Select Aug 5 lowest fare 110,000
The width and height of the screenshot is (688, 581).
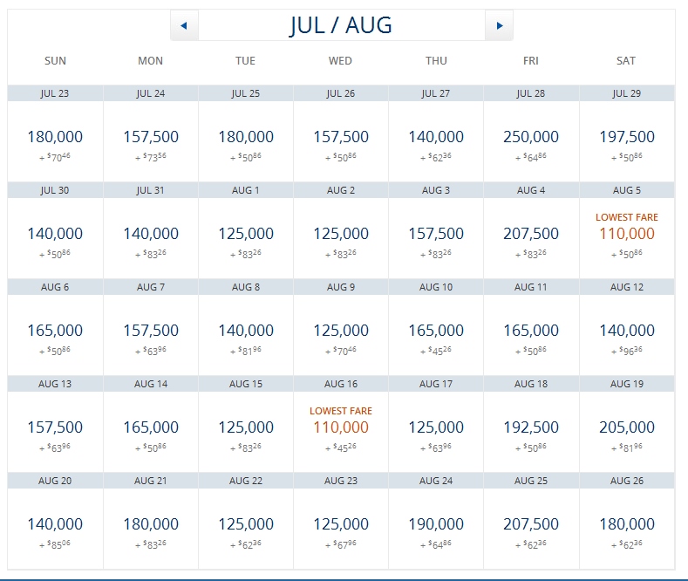pyautogui.click(x=626, y=234)
